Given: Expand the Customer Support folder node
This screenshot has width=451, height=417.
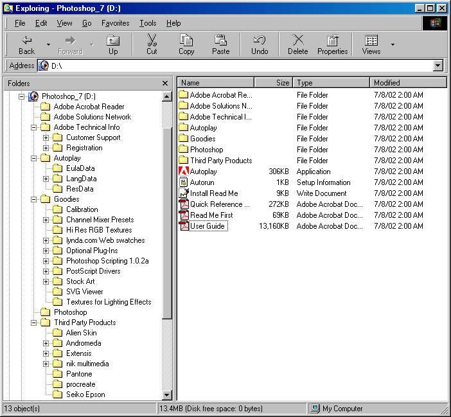Looking at the screenshot, I should [46, 138].
